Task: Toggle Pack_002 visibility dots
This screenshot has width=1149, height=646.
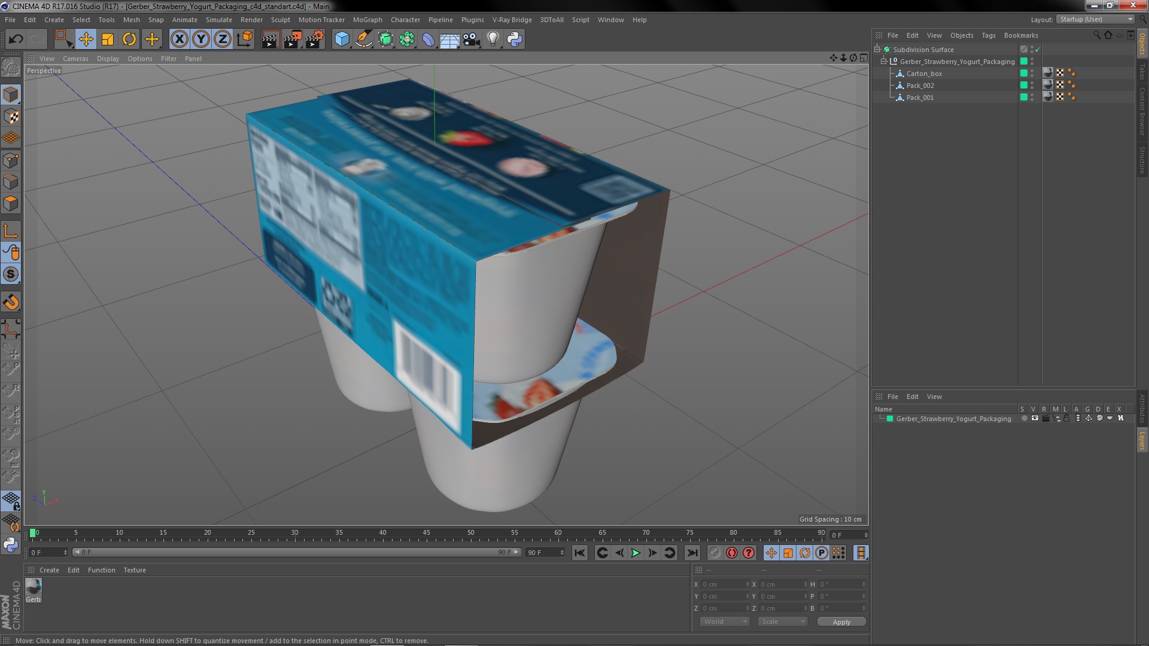Action: click(x=1032, y=86)
